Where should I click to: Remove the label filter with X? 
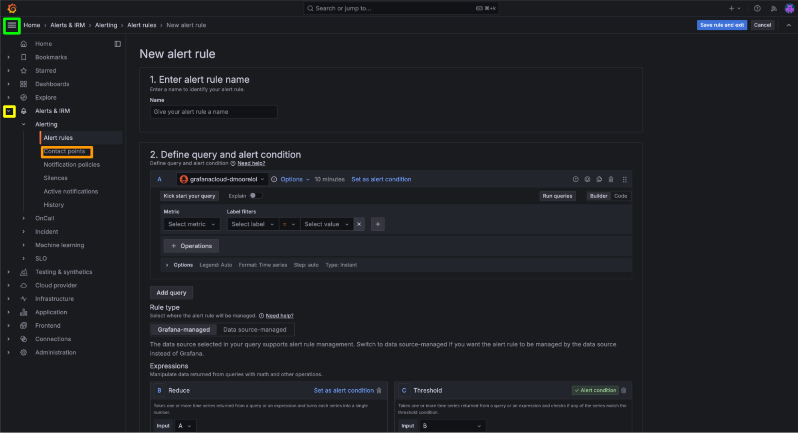(359, 224)
